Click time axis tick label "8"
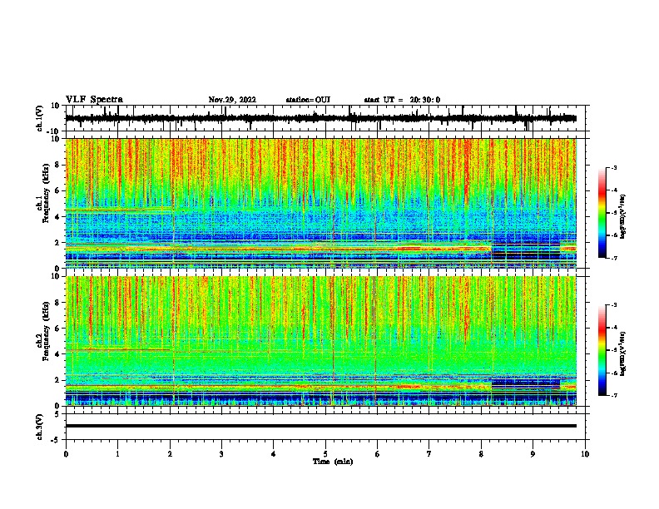This screenshot has width=659, height=509. pos(481,454)
